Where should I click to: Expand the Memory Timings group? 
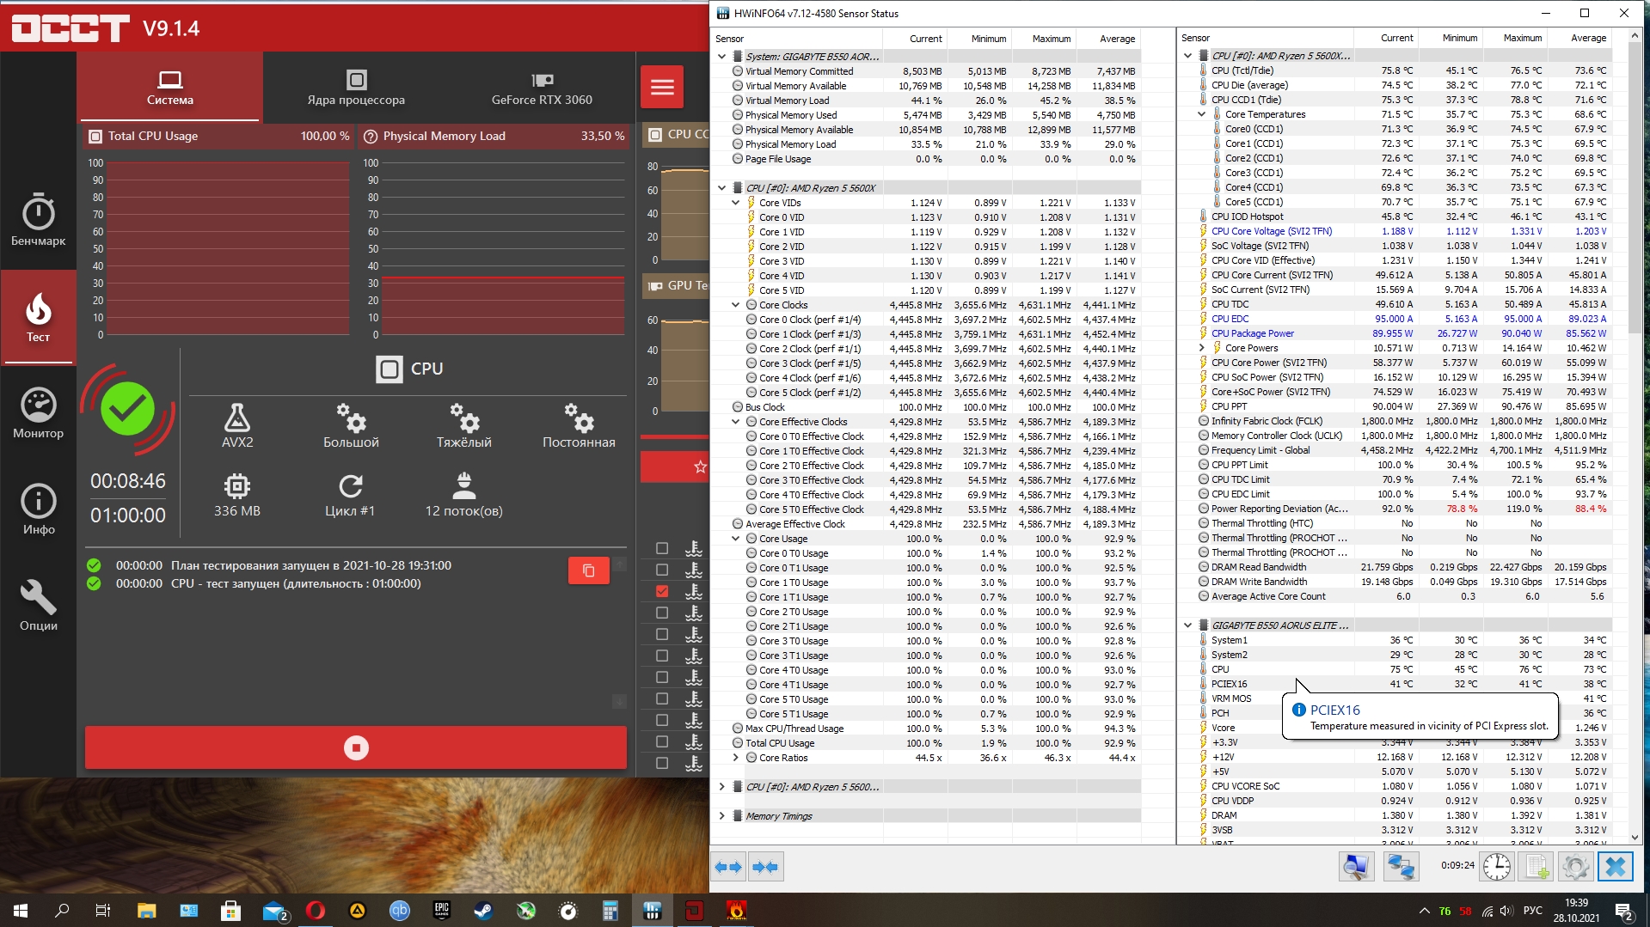pos(722,816)
